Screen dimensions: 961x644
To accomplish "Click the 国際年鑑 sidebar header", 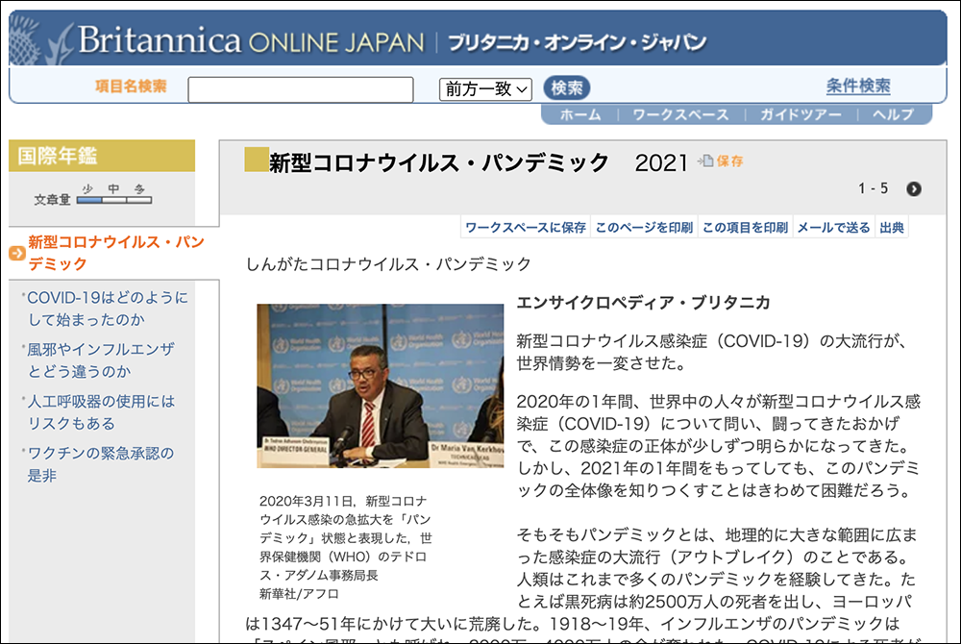I will pyautogui.click(x=102, y=156).
